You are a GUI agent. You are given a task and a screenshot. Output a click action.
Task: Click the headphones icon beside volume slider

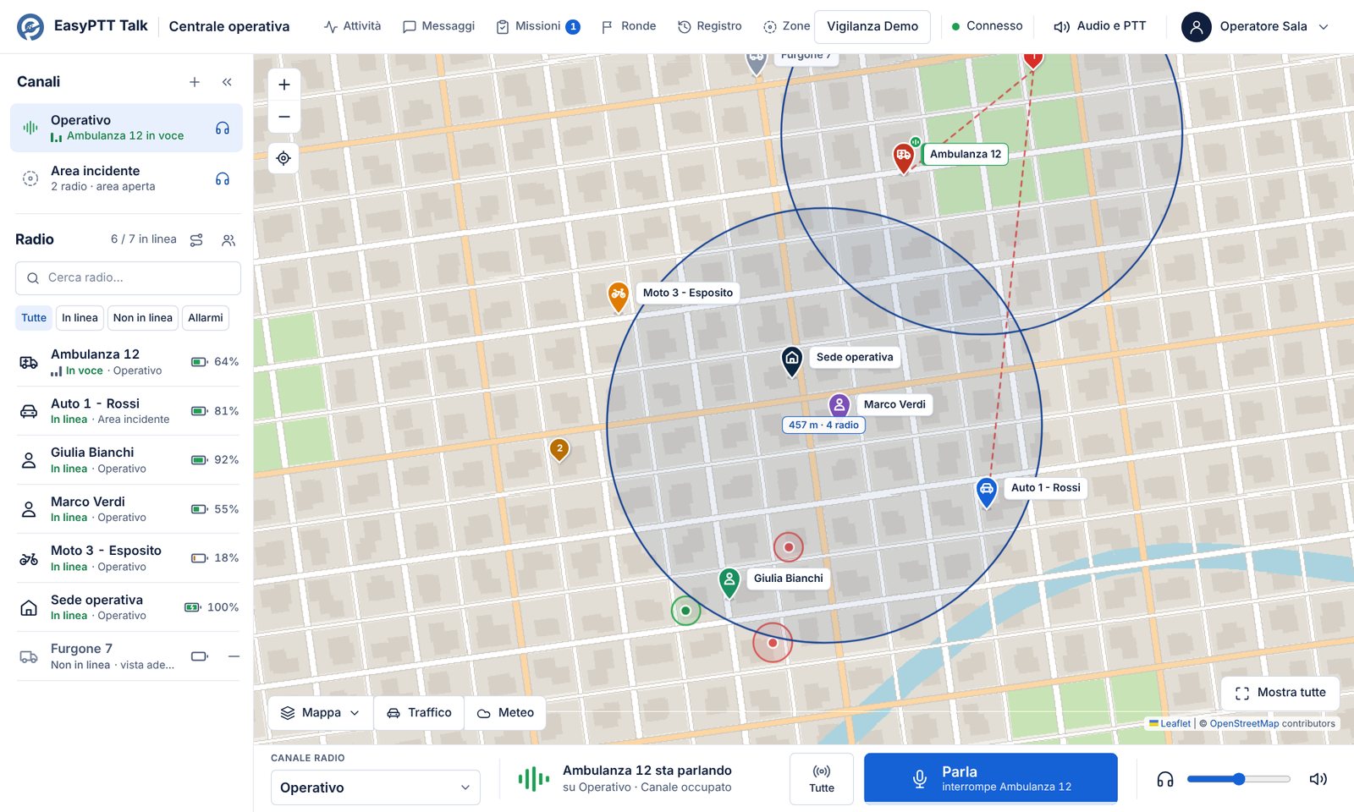pyautogui.click(x=1165, y=779)
